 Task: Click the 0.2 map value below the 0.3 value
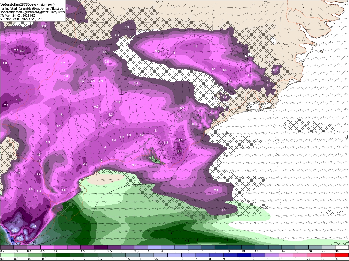coord(117,35)
